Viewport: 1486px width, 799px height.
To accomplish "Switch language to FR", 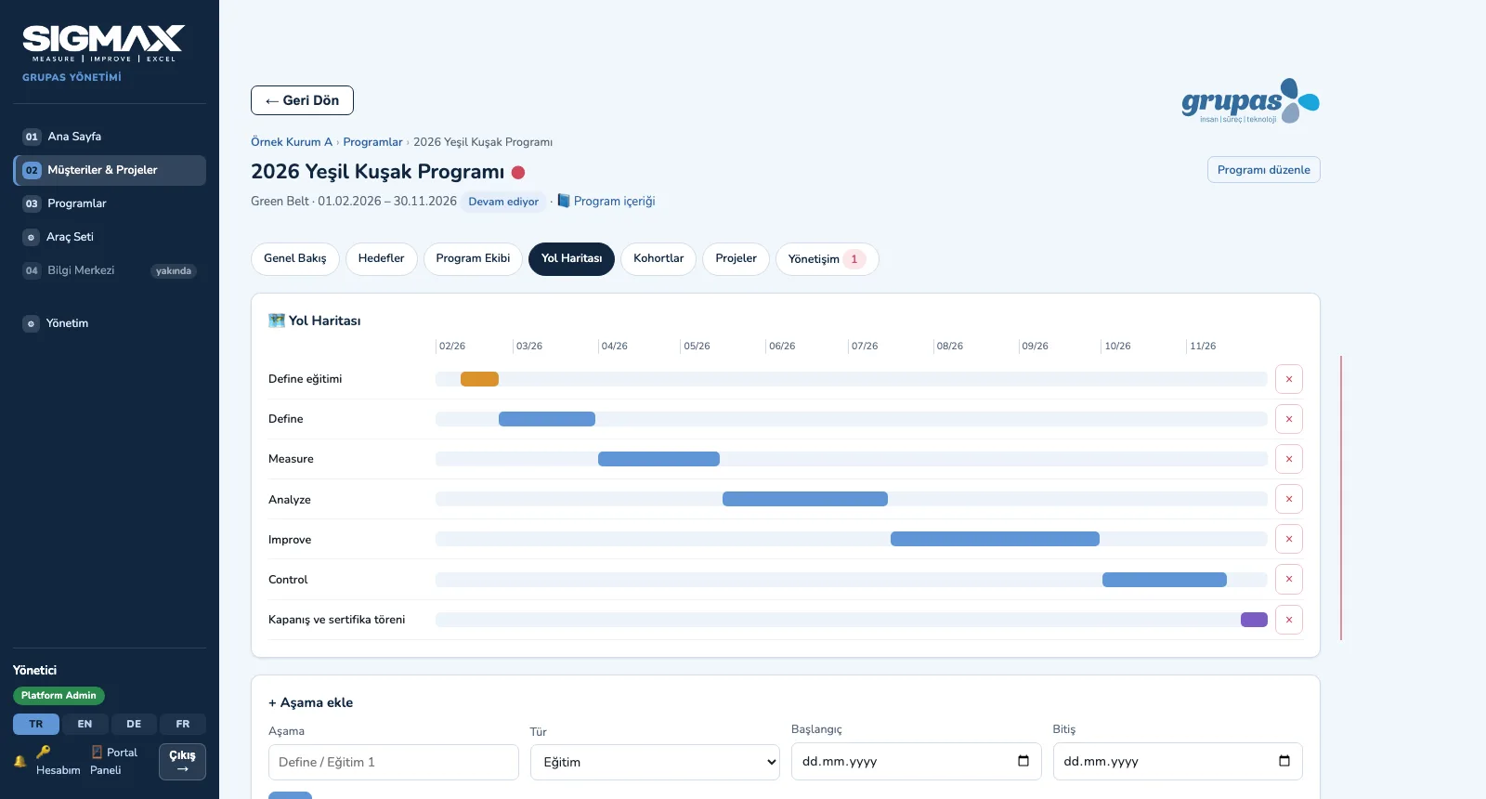I will pos(183,725).
